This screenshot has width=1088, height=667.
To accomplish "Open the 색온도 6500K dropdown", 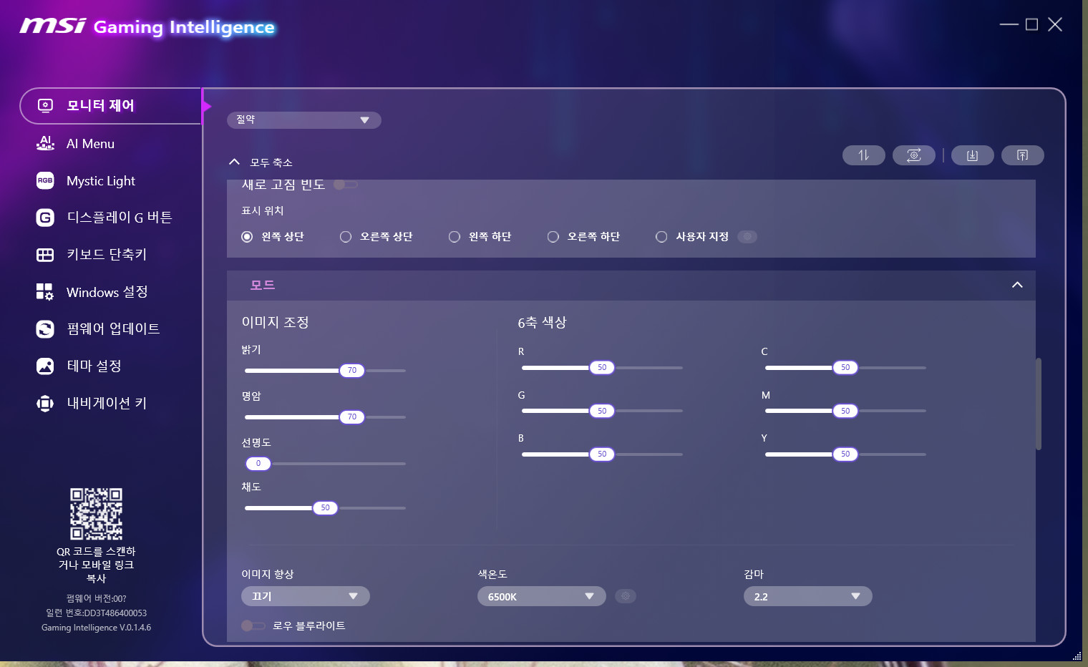I will pos(542,596).
